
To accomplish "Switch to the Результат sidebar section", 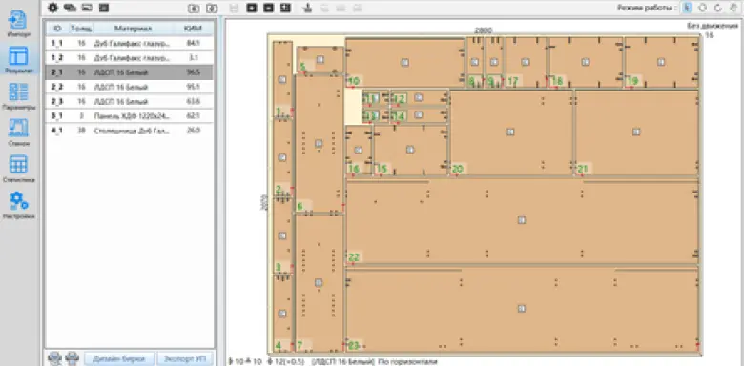I will pyautogui.click(x=18, y=60).
